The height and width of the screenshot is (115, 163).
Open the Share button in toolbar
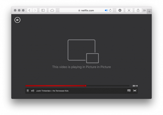coord(138,10)
